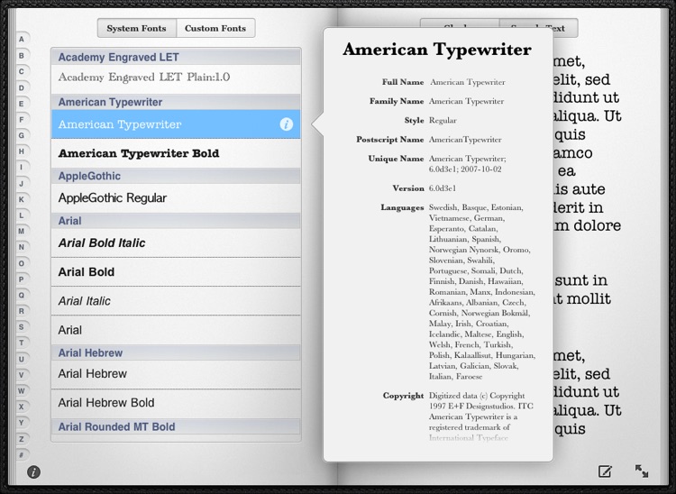Viewport: 676px width, 494px height.
Task: Jump to index letter D
Action: pos(22,88)
